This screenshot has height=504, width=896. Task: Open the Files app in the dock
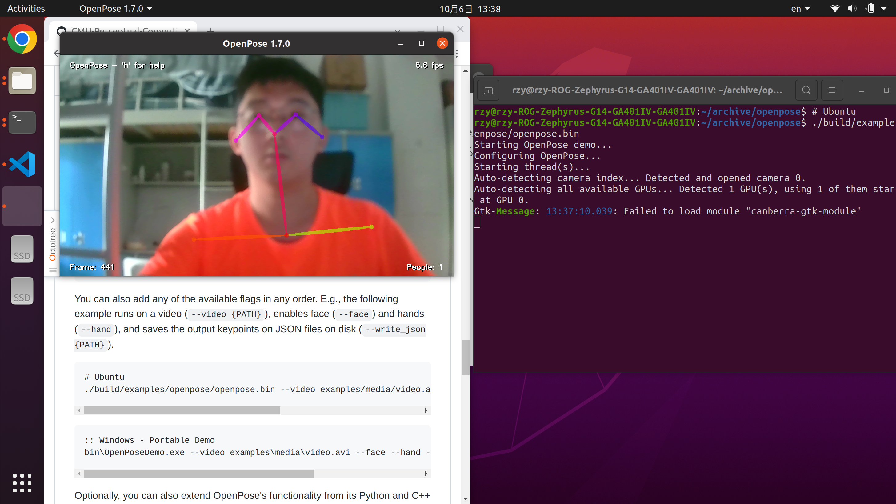22,81
